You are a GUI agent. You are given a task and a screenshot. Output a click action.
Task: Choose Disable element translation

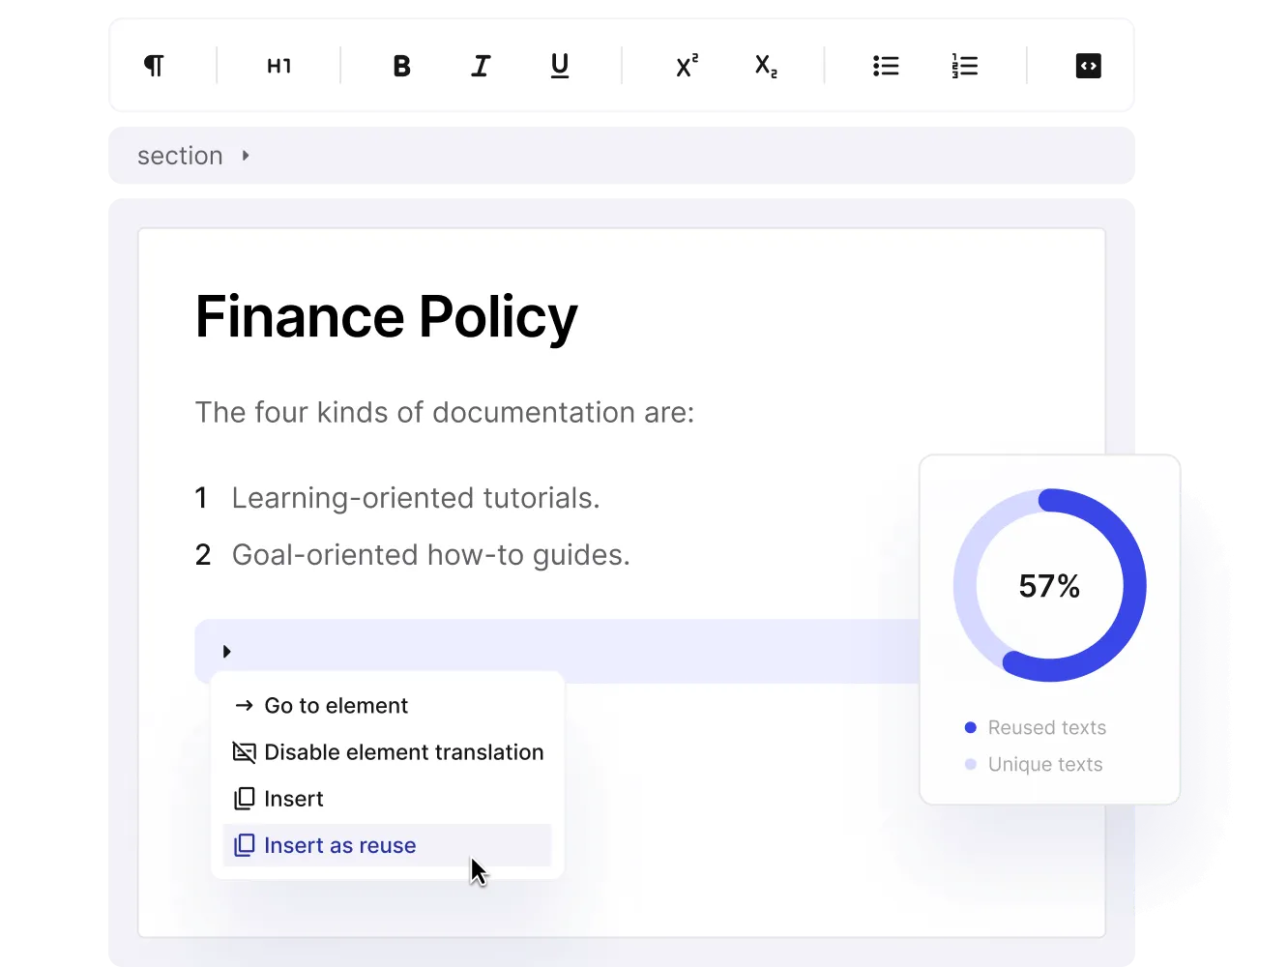click(389, 752)
